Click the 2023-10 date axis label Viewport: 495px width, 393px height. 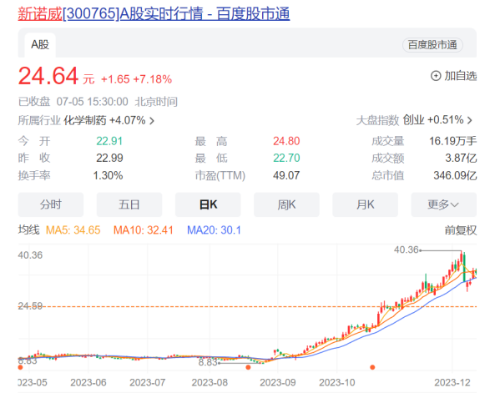point(337,383)
